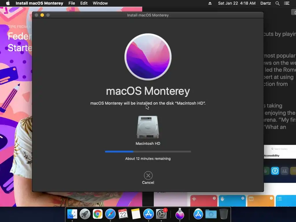Click the blue Accessibility icon in background window

click(x=275, y=171)
